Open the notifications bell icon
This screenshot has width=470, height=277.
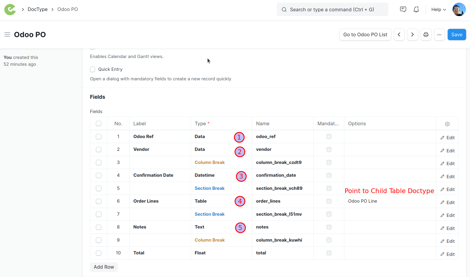click(416, 10)
